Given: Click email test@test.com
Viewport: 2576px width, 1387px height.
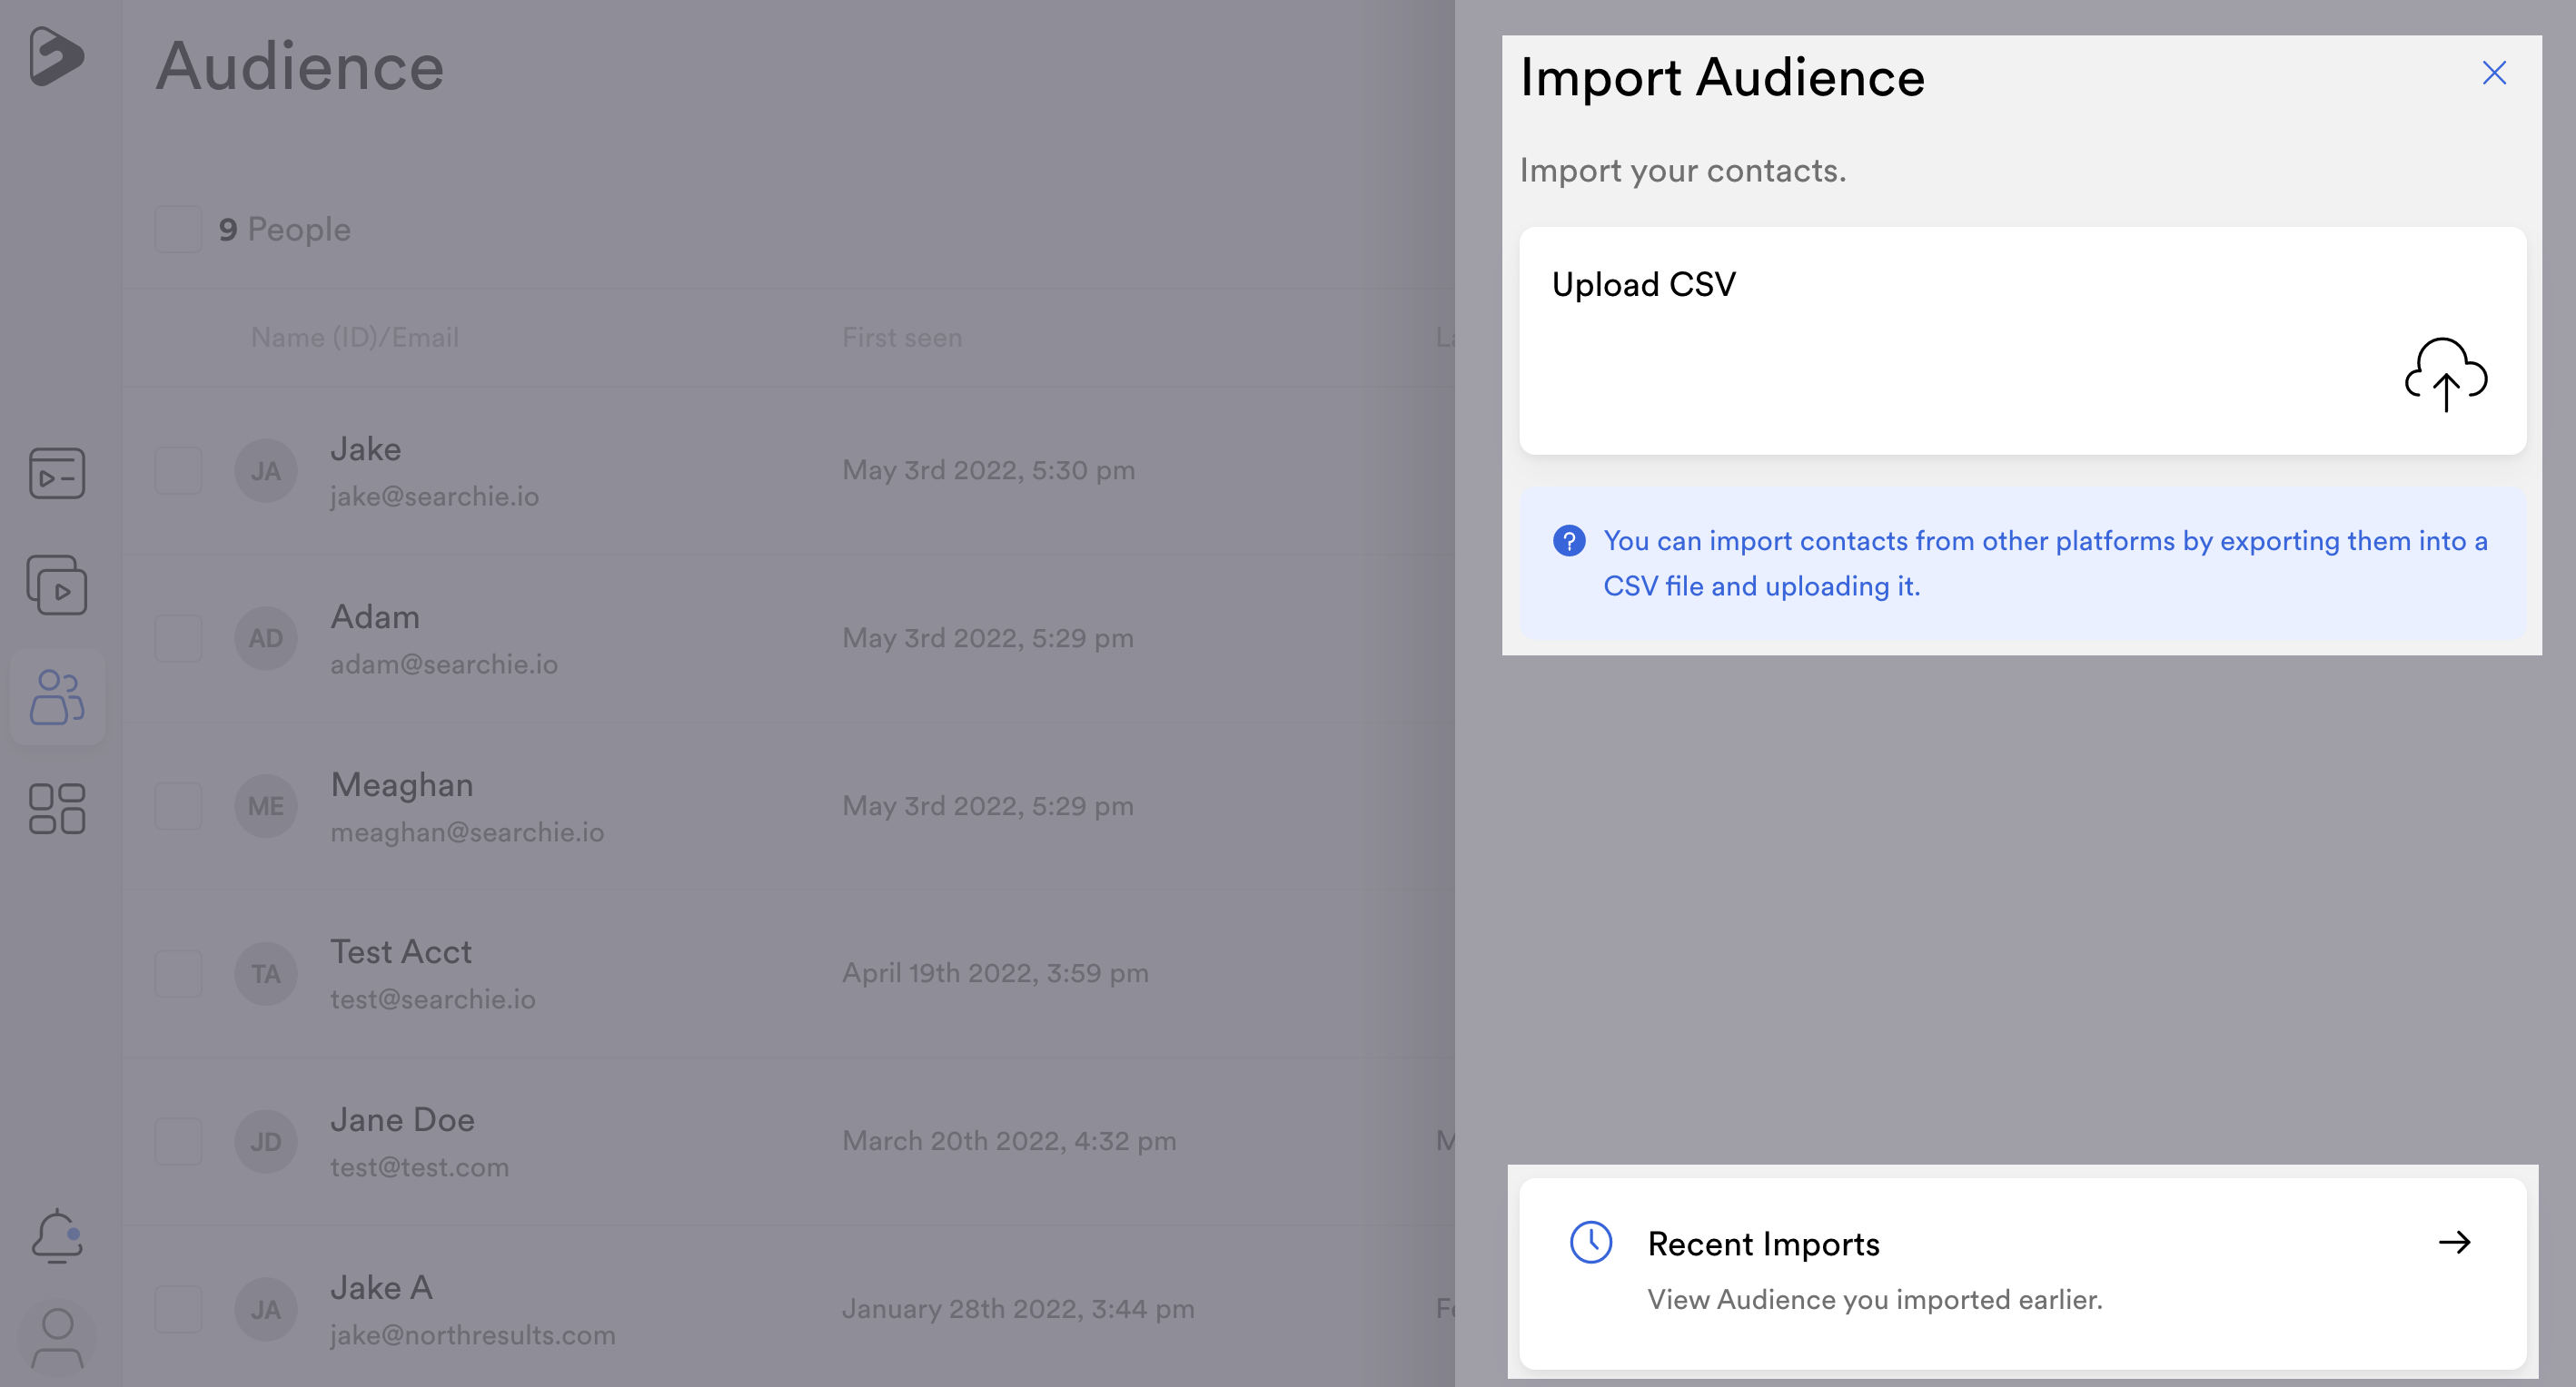Looking at the screenshot, I should [x=419, y=1167].
